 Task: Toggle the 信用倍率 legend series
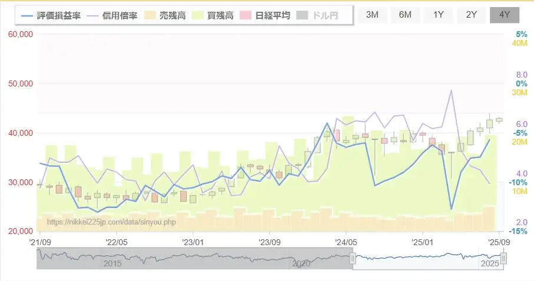point(112,16)
